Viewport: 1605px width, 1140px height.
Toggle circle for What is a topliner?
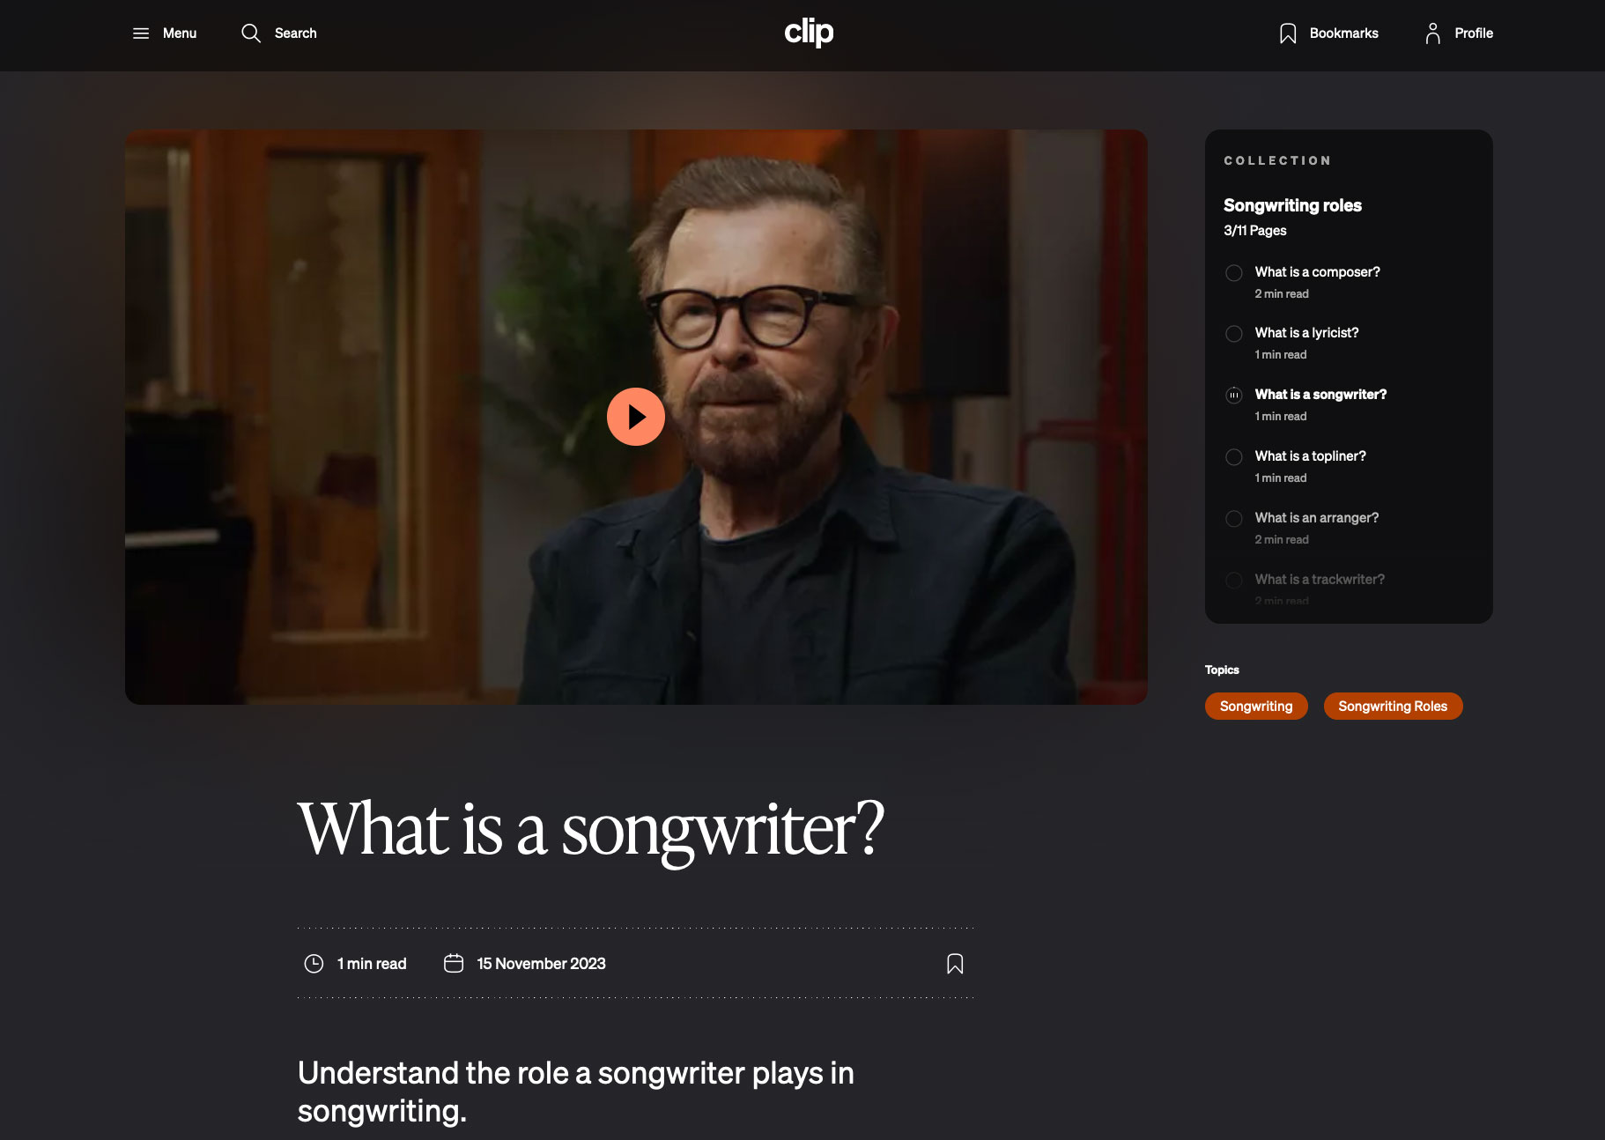coord(1234,457)
